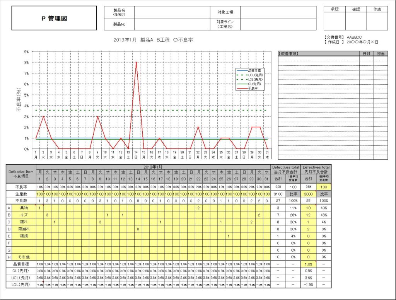Select the 先月 生産数 3000 yellow cell
Image resolution: width=396 pixels, height=300 pixels.
pos(308,194)
